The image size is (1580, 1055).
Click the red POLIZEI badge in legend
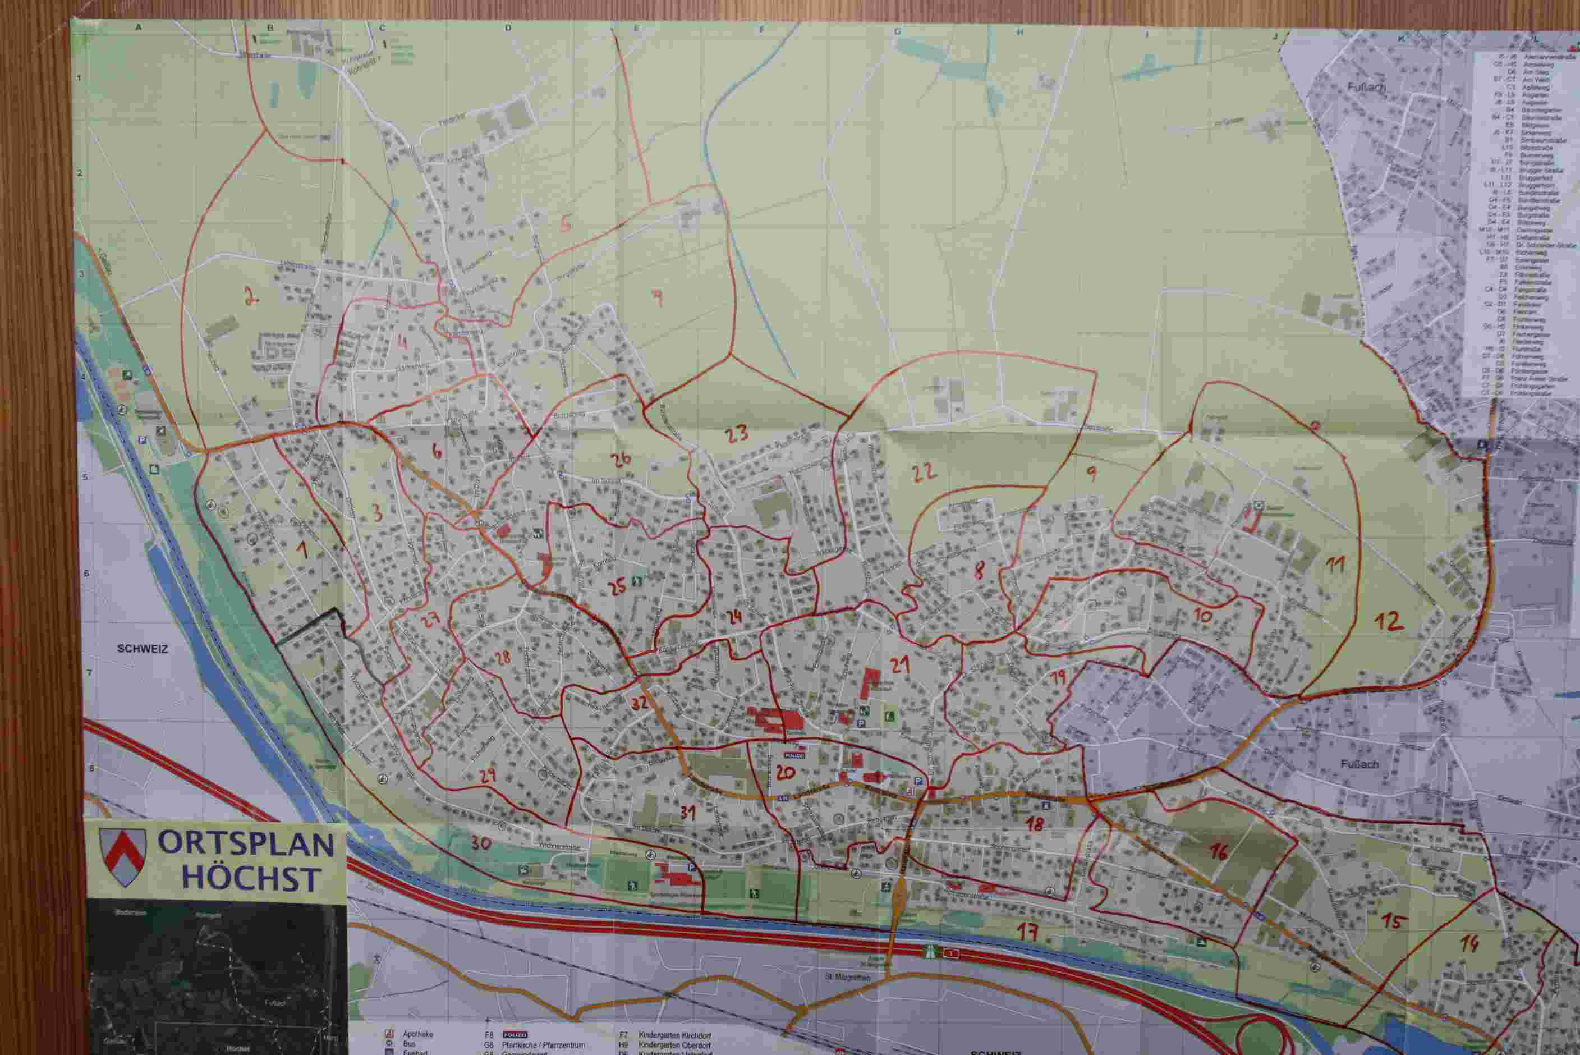515,1035
